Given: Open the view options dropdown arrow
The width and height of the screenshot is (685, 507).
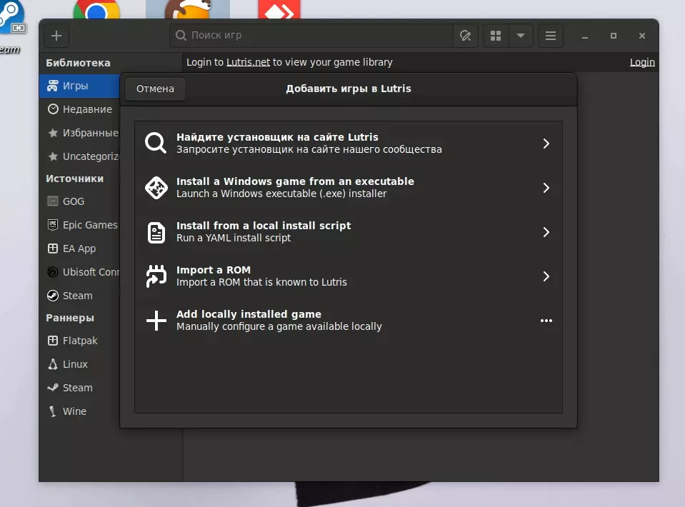Looking at the screenshot, I should [521, 36].
